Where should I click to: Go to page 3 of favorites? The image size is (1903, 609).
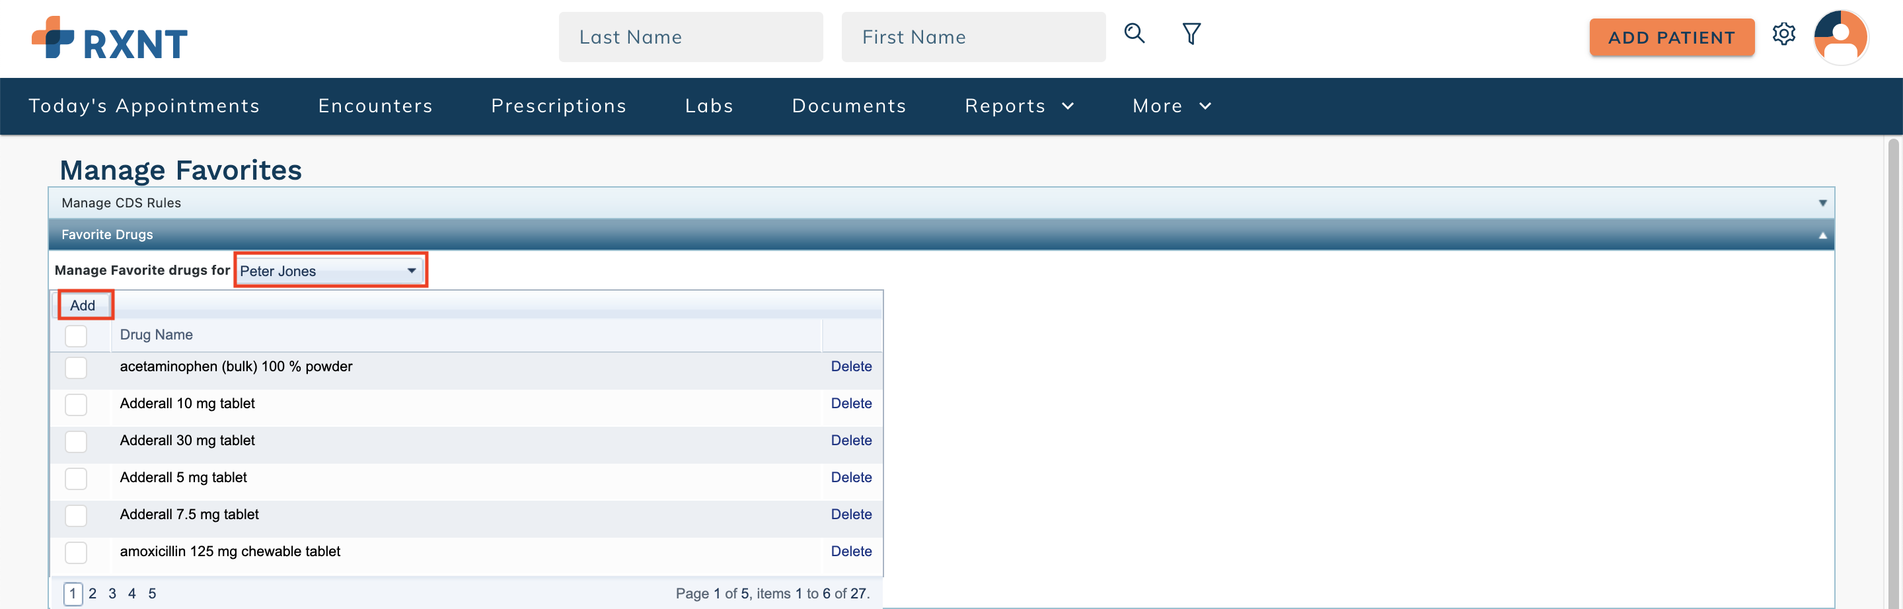click(112, 594)
